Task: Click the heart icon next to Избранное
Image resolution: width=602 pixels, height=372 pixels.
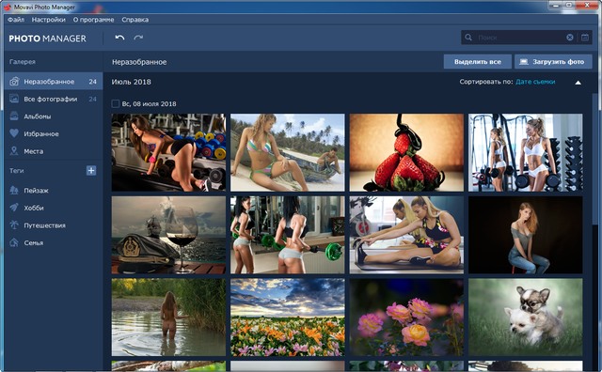Action: coord(14,133)
